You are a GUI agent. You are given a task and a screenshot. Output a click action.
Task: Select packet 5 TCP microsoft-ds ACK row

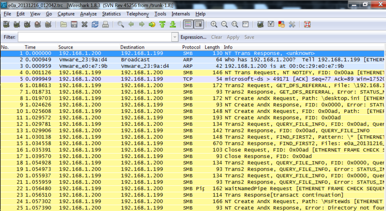coord(193,79)
